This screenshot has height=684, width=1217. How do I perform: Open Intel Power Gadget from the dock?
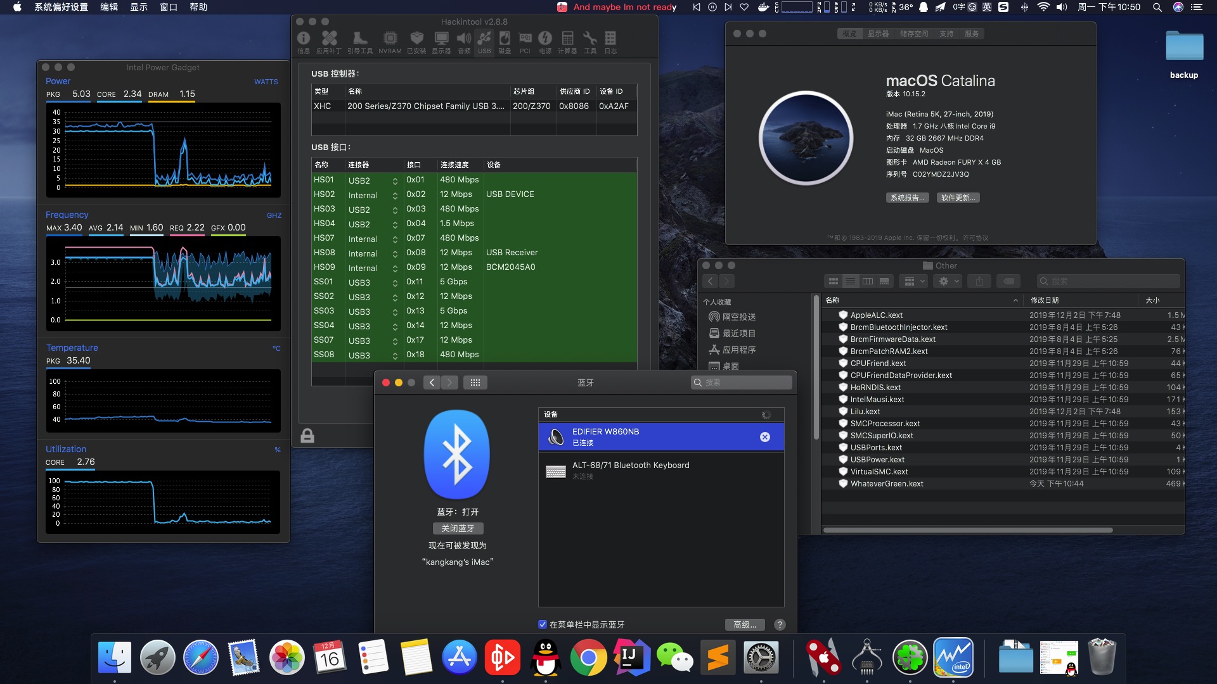(953, 657)
